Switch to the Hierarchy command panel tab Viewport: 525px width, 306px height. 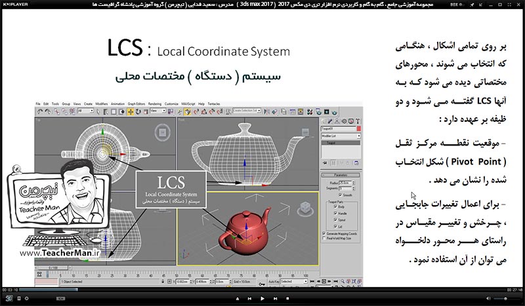pos(337,121)
